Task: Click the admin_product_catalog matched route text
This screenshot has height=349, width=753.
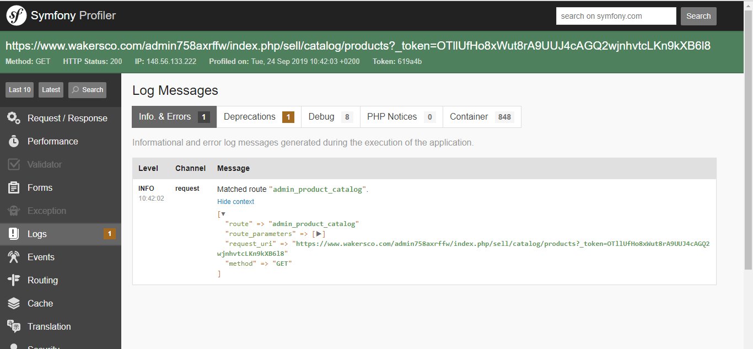Action: coord(317,190)
